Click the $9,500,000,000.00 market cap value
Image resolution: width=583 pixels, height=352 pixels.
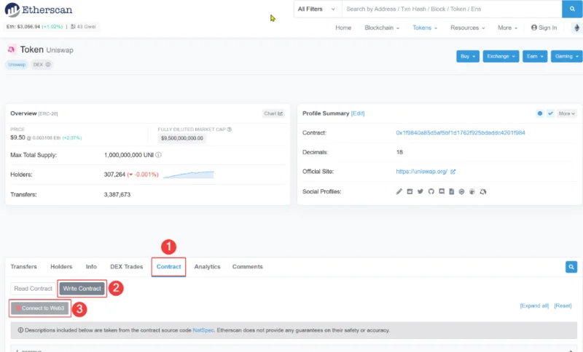tap(181, 138)
